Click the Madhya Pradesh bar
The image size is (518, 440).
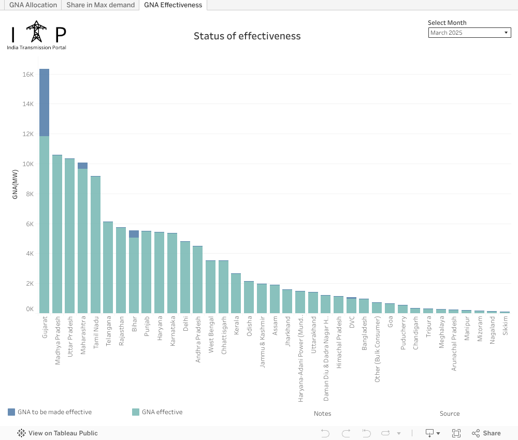tap(57, 233)
